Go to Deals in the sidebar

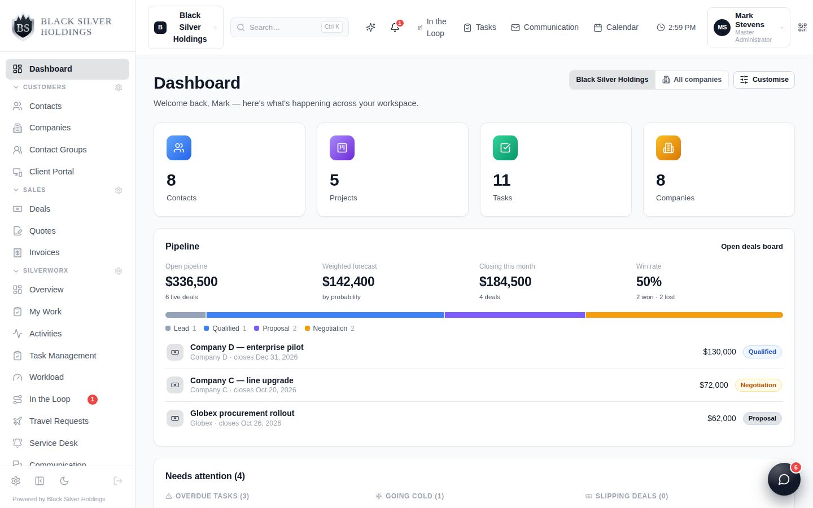point(67,209)
